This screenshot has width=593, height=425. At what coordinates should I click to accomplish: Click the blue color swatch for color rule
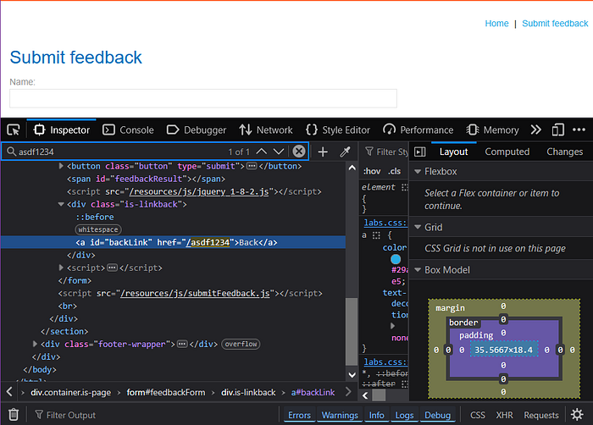coord(396,259)
